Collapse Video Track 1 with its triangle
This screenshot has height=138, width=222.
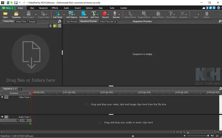tap(2, 97)
